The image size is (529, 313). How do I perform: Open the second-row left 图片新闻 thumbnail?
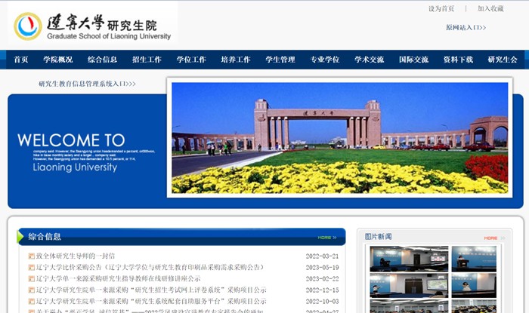click(409, 285)
